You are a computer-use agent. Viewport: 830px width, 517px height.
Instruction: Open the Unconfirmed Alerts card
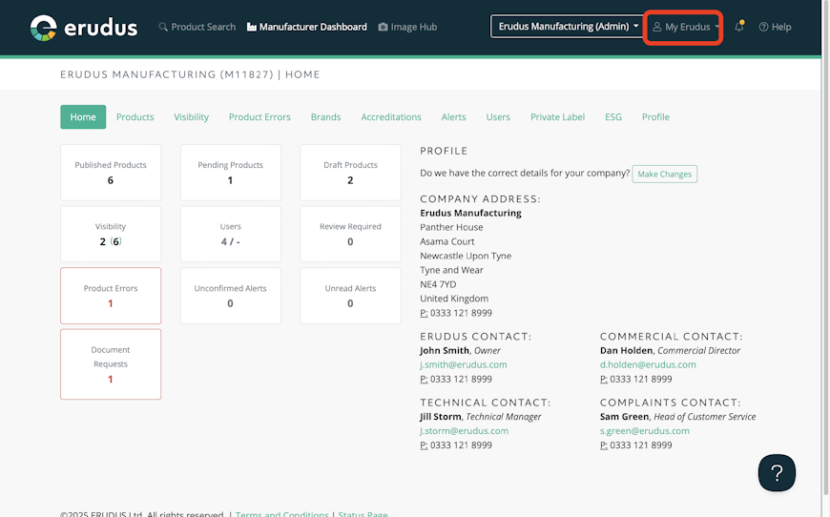pos(230,296)
